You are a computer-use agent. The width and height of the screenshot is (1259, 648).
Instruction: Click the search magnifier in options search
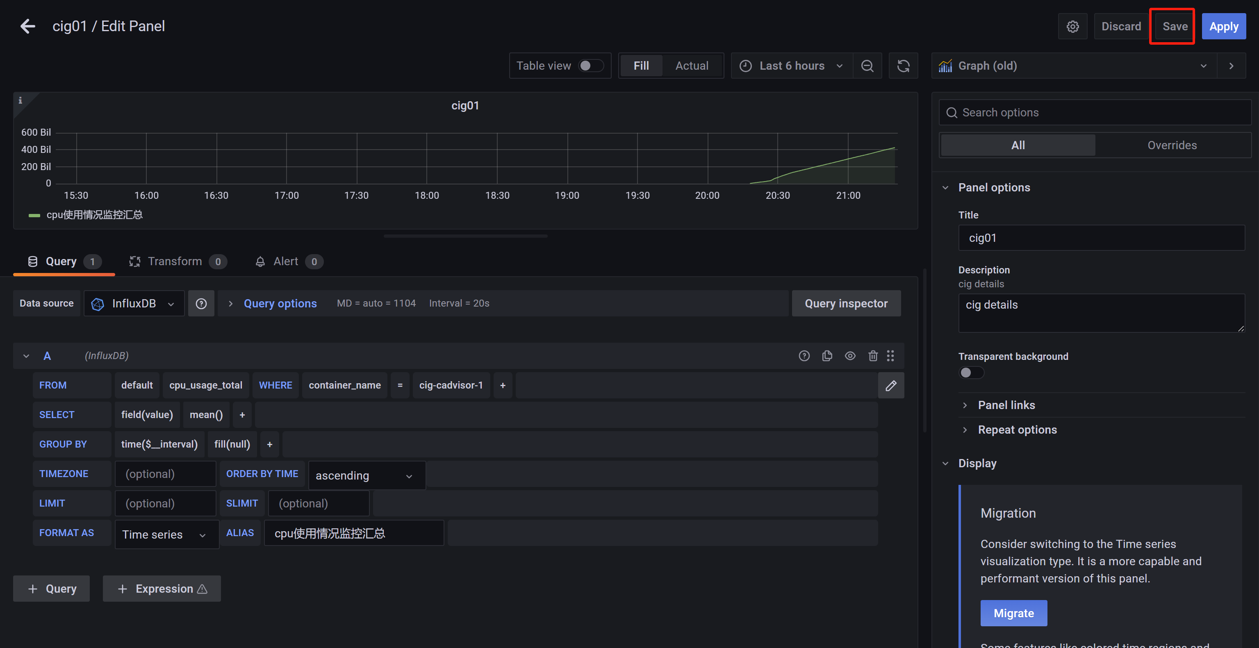click(x=952, y=112)
